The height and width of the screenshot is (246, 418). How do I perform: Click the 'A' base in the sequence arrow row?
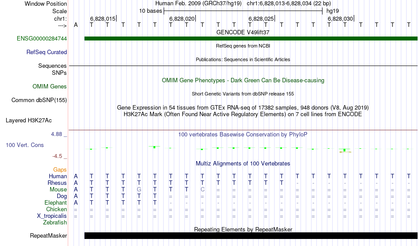(76, 25)
